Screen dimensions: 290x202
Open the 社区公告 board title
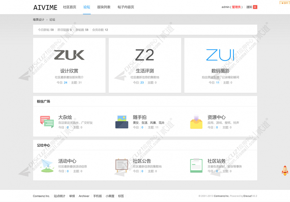click(142, 161)
